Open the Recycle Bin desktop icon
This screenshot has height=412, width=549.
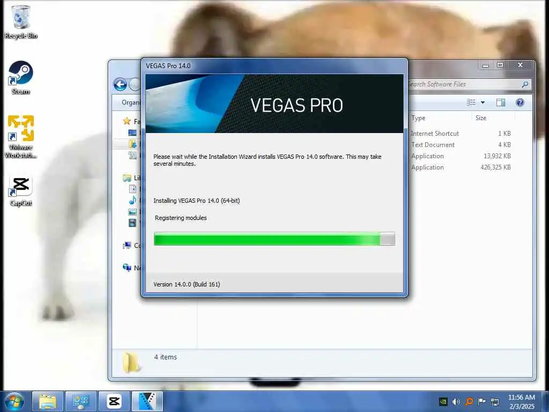20,21
